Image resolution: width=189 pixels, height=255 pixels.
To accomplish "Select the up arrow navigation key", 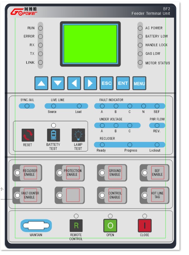I will (41, 83).
